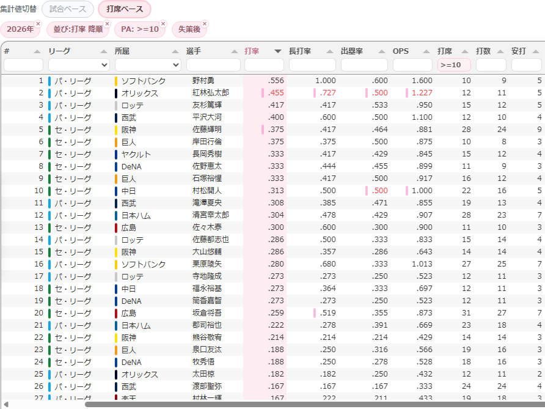Sort by 安打 column arrow
Screen dimensions: 545x409
tap(536, 51)
